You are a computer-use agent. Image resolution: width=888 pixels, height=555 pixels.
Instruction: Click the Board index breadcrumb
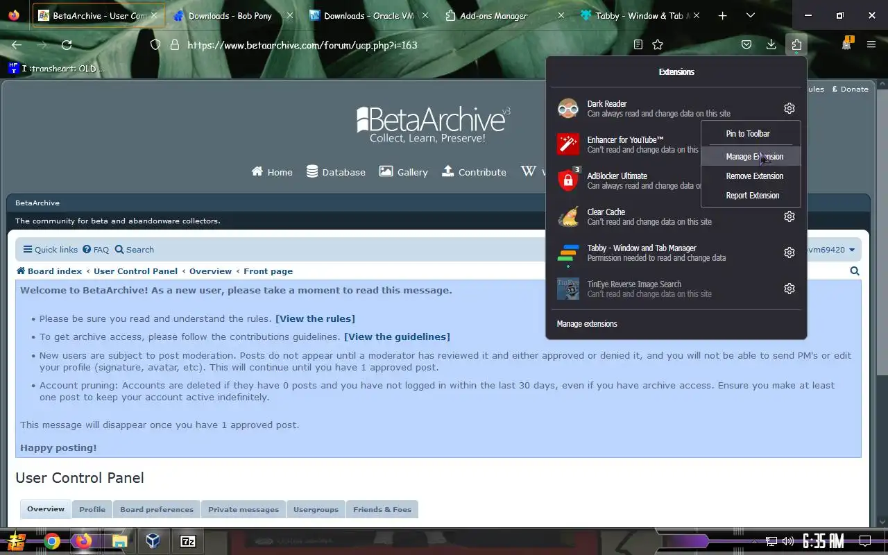coord(49,271)
